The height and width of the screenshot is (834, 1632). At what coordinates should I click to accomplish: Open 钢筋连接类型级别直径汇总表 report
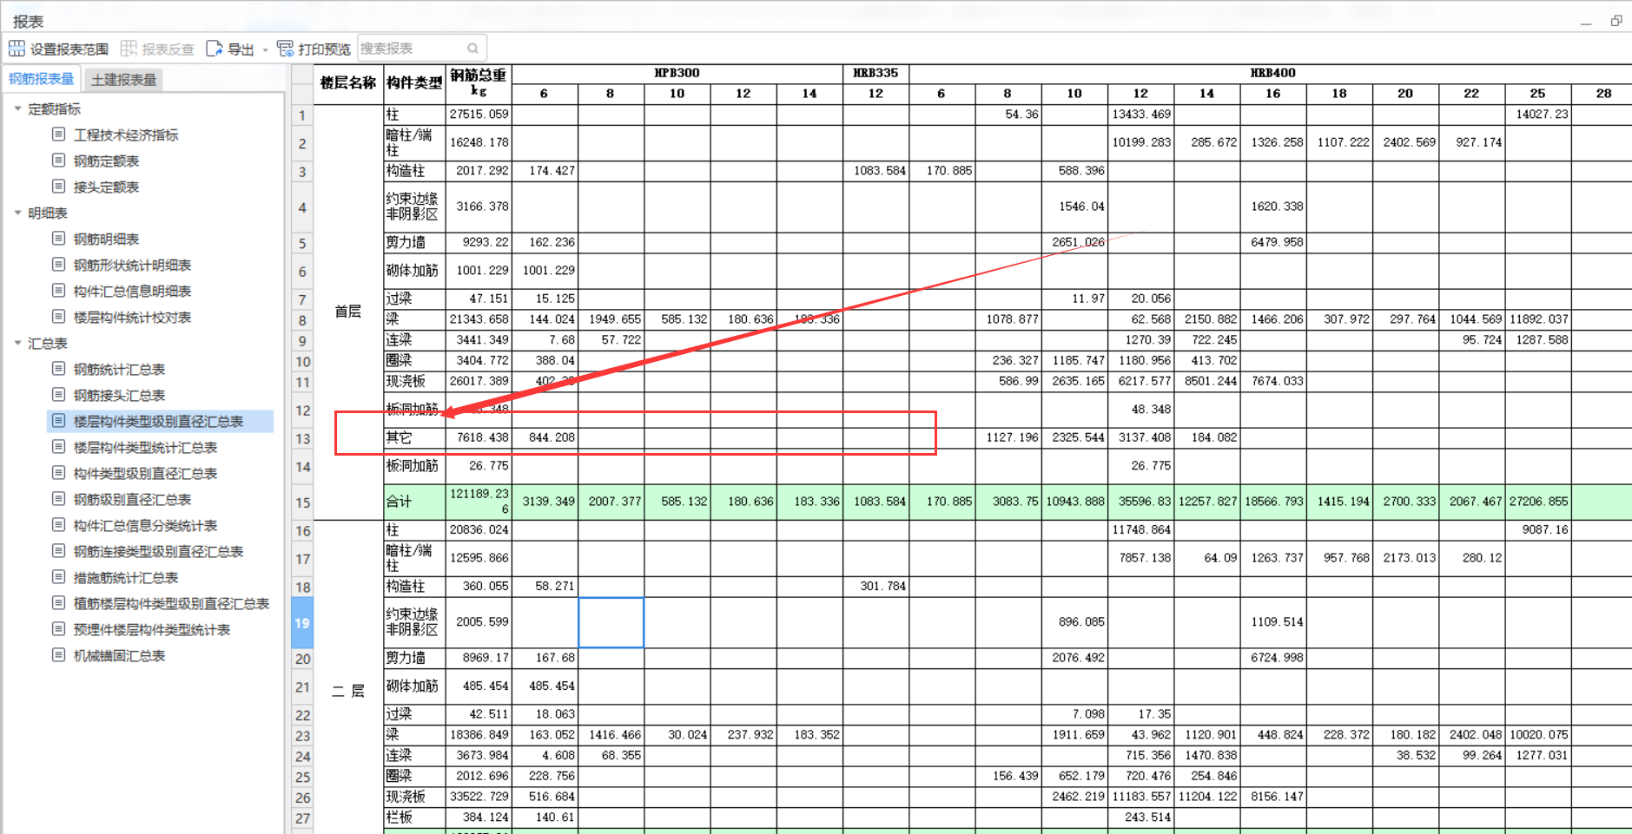[x=158, y=552]
